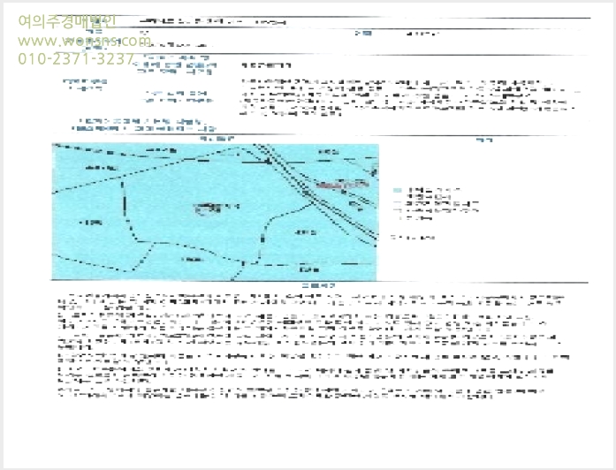The image size is (616, 470).
Task: Click the standalone legend note below the list
Action: [x=414, y=238]
